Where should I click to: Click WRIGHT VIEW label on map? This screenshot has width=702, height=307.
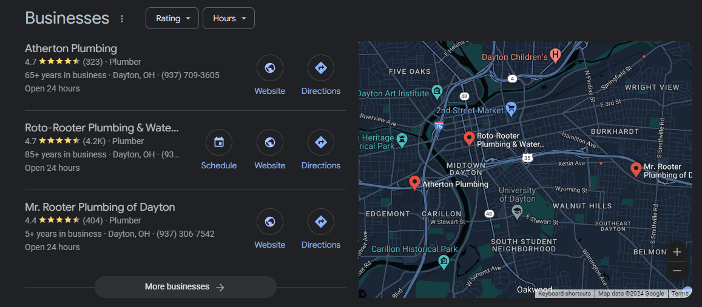point(652,87)
